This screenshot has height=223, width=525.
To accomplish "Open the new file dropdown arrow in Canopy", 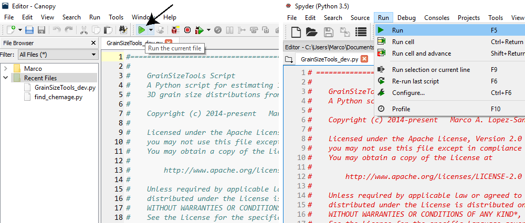I will click(x=20, y=30).
